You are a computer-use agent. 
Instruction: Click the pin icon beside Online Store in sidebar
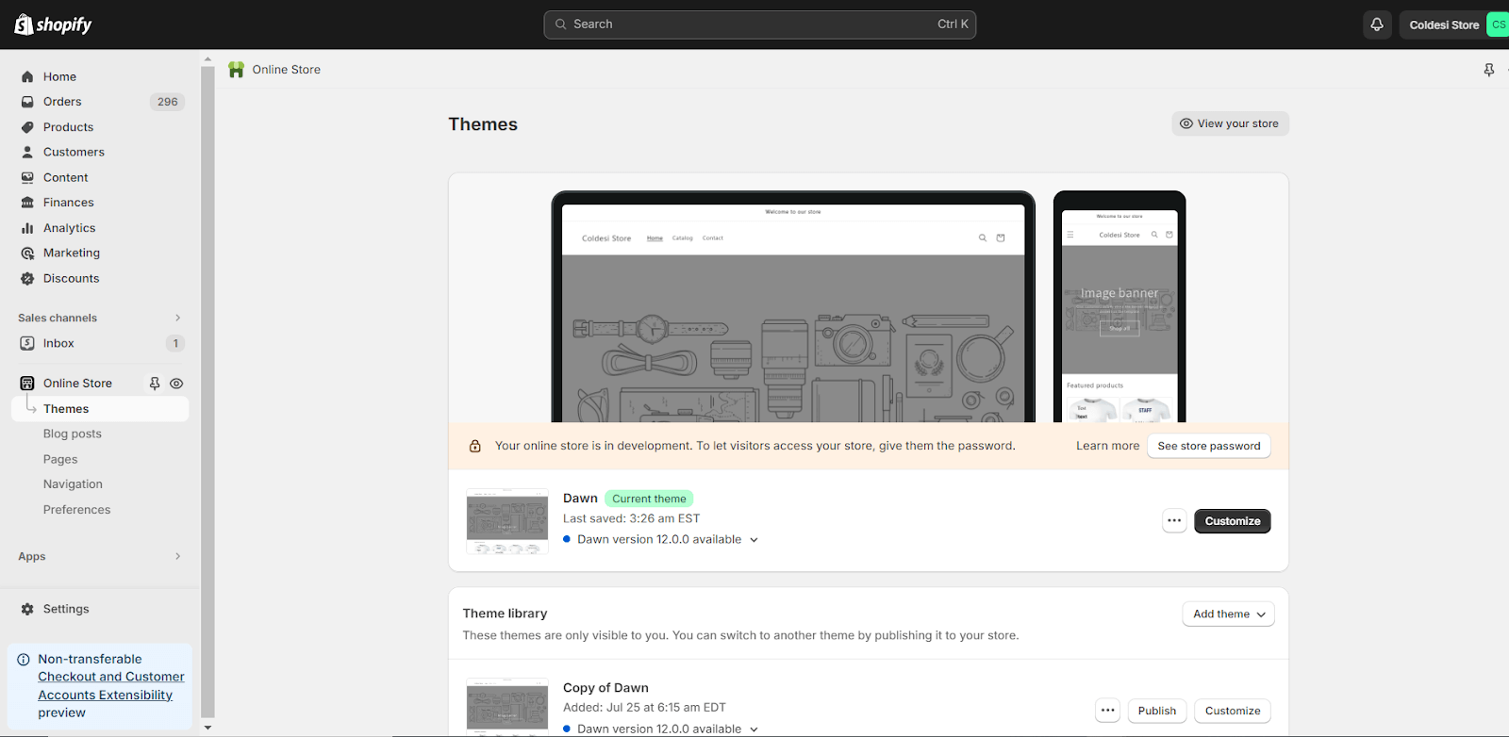tap(155, 384)
